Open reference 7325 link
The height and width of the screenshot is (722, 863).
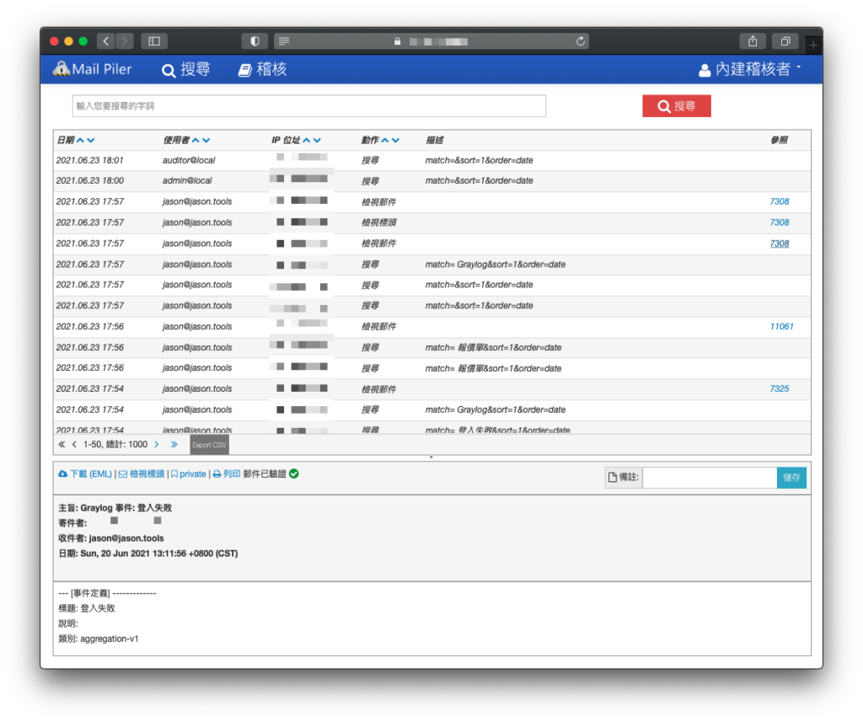pos(780,388)
